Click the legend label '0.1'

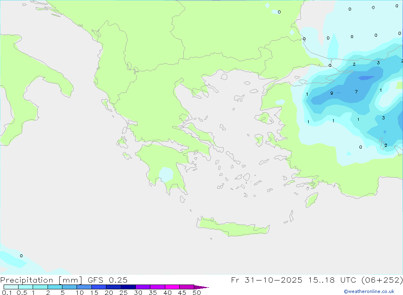click(x=7, y=293)
